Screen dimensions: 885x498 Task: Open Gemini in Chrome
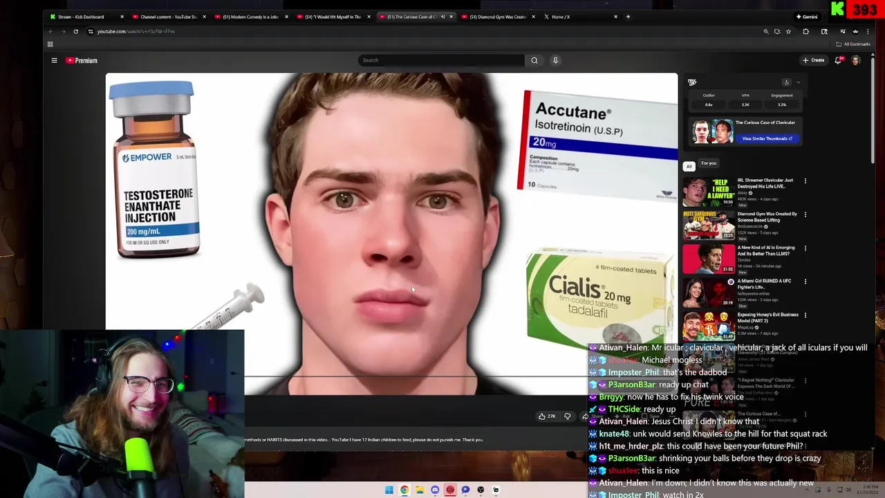tap(806, 17)
